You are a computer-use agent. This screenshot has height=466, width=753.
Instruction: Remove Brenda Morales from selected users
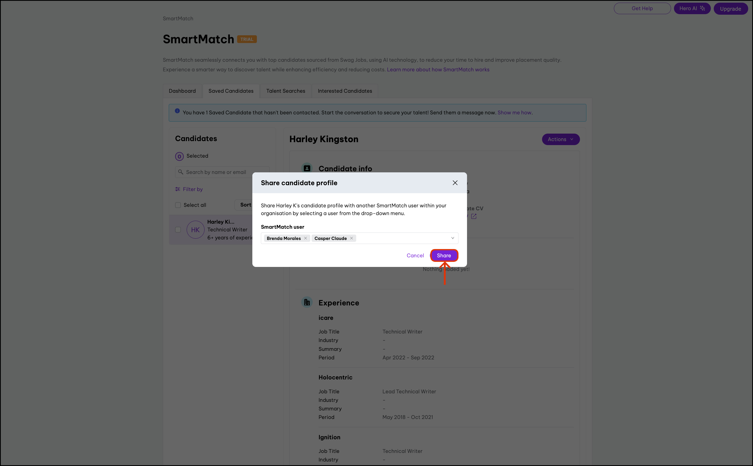305,238
